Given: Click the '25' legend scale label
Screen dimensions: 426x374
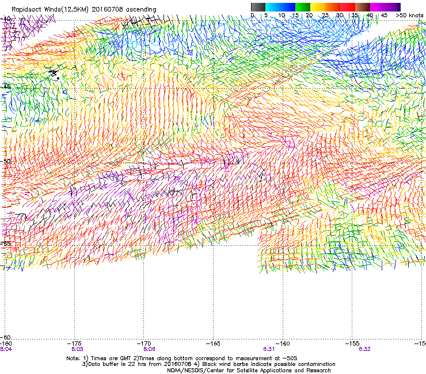Looking at the screenshot, I should 325,16.
